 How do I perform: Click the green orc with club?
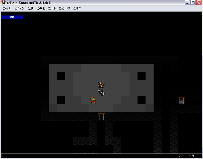coord(93,100)
